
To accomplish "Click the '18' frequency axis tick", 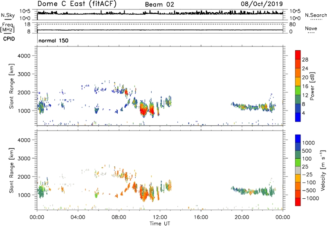I will click(27, 24).
